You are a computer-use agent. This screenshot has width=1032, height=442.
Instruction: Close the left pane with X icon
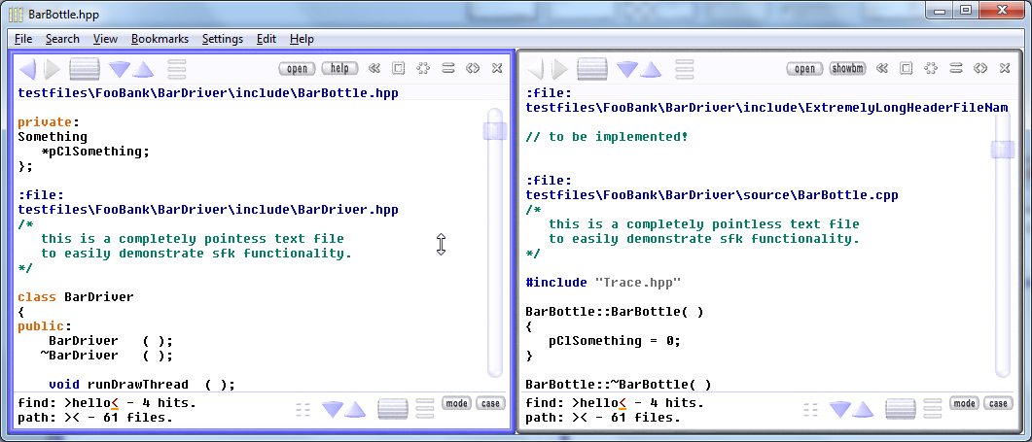pos(497,68)
